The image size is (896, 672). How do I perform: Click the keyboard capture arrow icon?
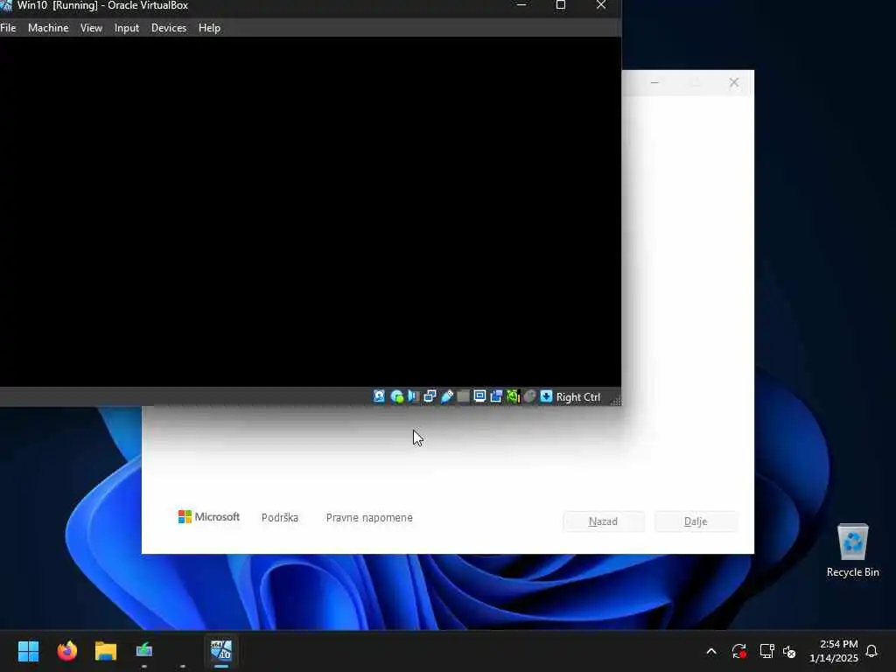(x=546, y=396)
